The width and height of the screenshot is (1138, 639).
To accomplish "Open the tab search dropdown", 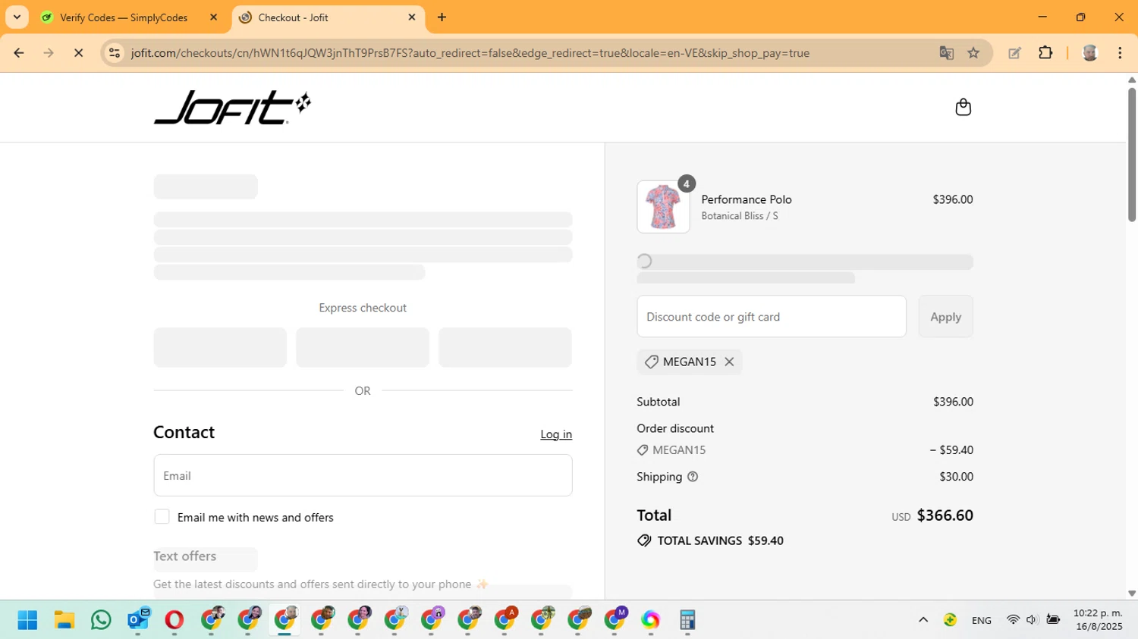I will pos(17,17).
